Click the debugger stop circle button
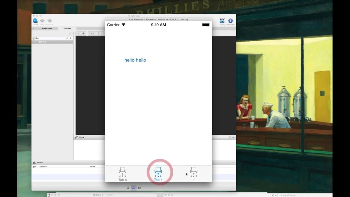The width and height of the screenshot is (350, 197). coord(84,33)
